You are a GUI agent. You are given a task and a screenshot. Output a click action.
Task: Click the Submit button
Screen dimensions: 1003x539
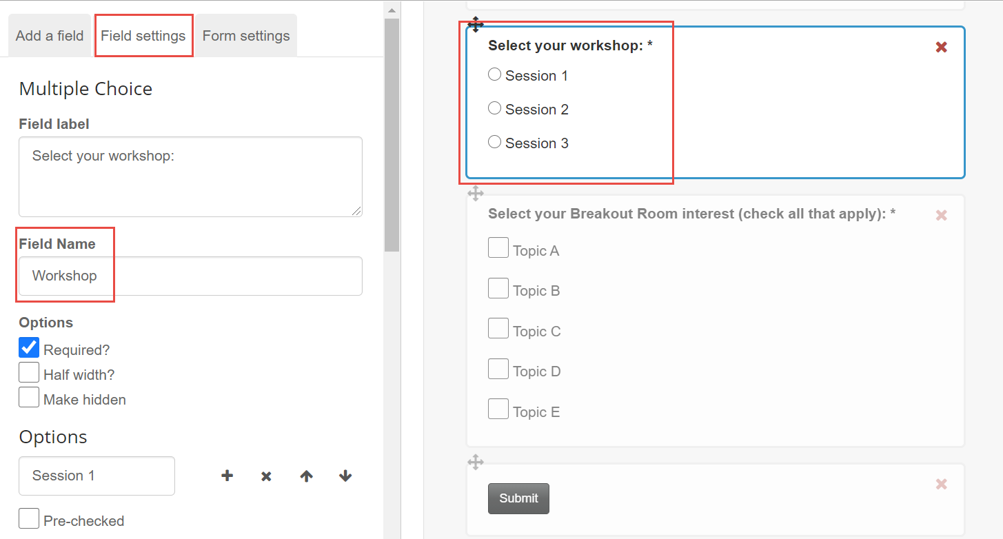(x=518, y=498)
